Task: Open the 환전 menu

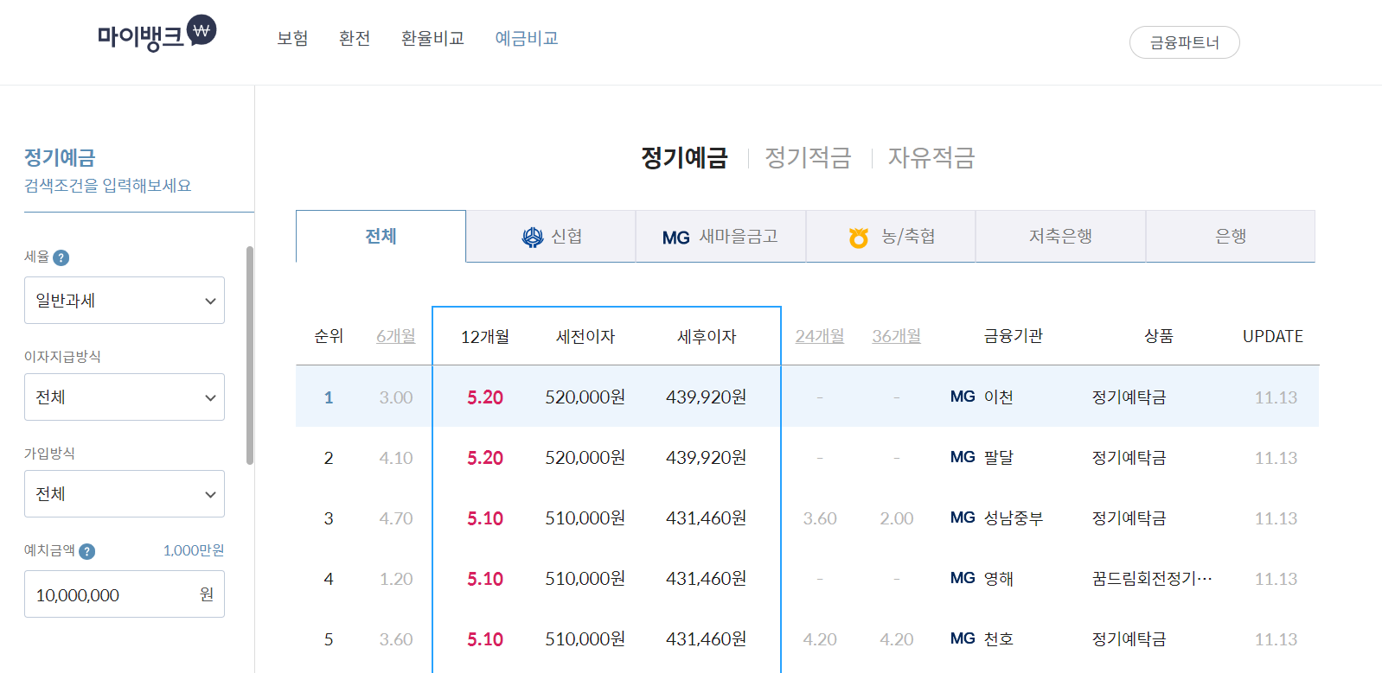Action: (355, 38)
